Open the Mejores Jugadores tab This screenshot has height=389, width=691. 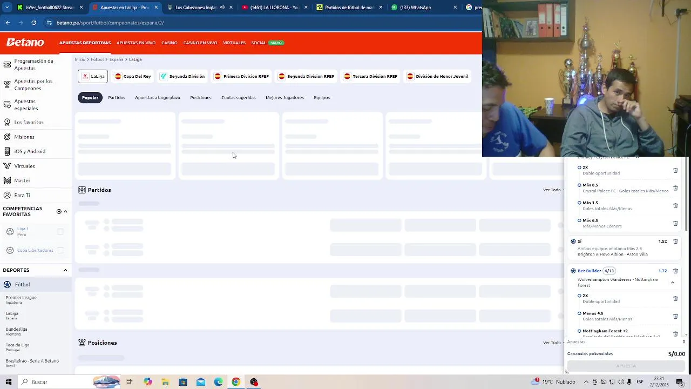pyautogui.click(x=284, y=98)
